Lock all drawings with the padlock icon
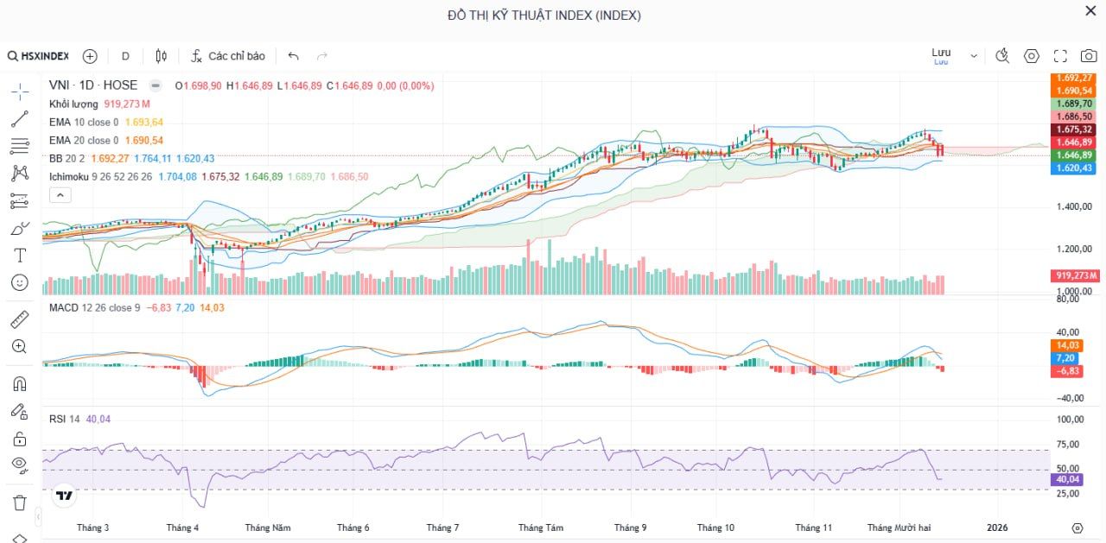This screenshot has height=543, width=1106. pyautogui.click(x=19, y=439)
